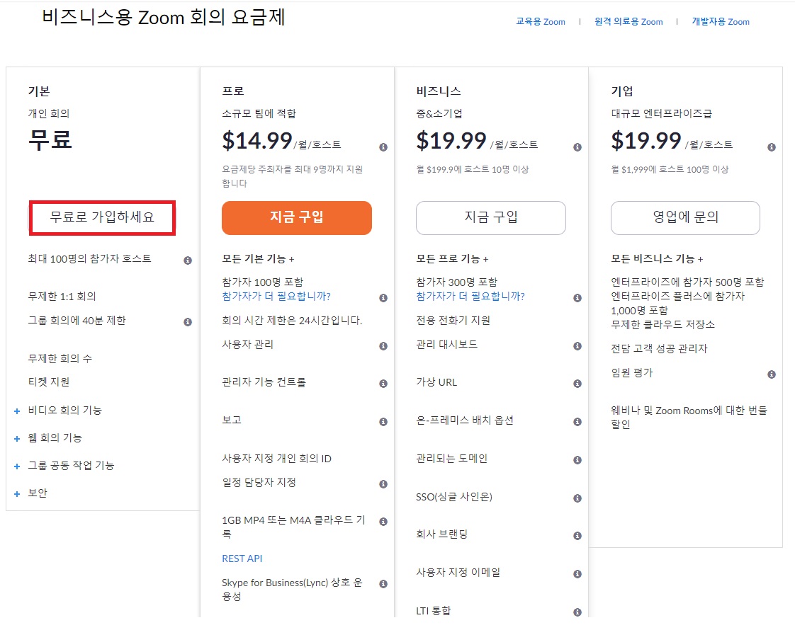Click 무료로 가입하세요 button
This screenshot has width=795, height=630.
click(102, 217)
